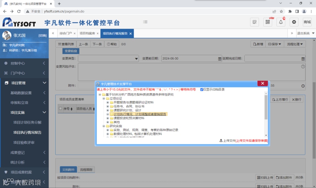Sort by 序号 column
Viewport: 316px width, 188px height.
(x=68, y=109)
